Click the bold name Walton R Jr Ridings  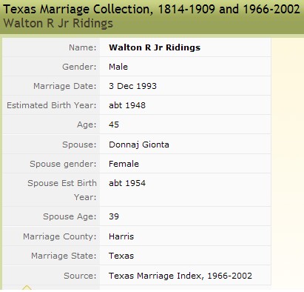[155, 47]
